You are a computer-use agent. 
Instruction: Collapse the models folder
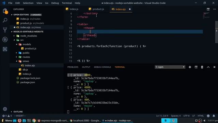pyautogui.click(x=16, y=44)
